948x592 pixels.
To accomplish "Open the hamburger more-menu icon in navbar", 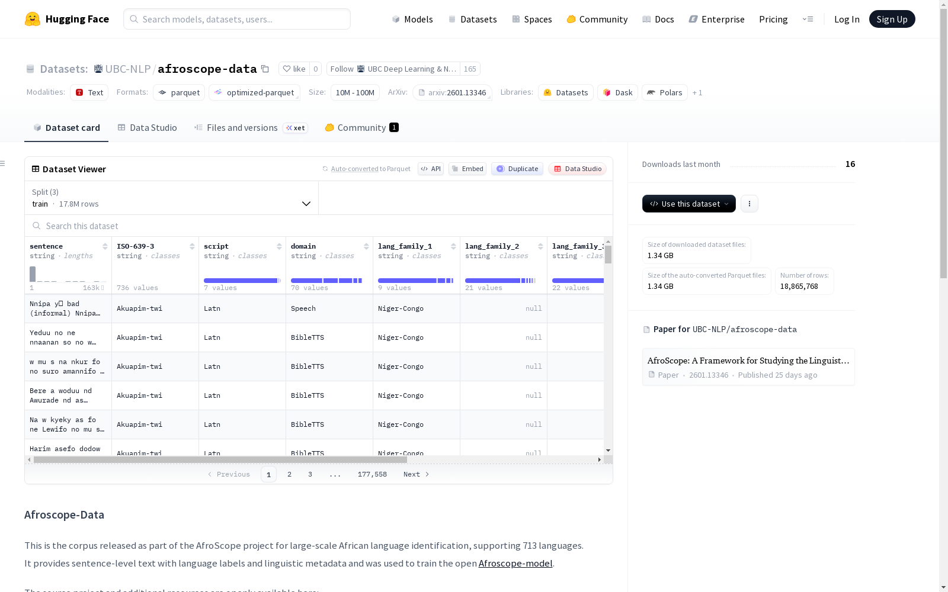I will pos(808,19).
